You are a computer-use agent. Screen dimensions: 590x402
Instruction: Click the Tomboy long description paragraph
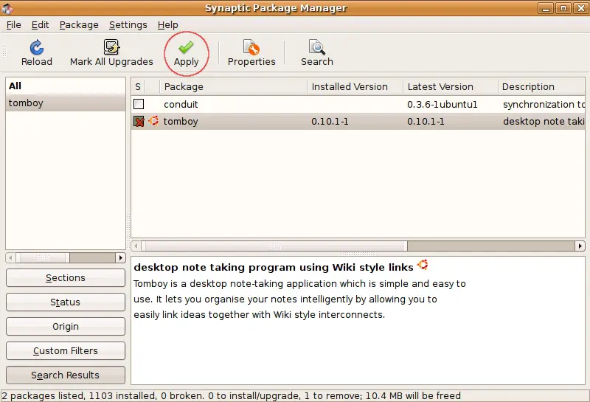click(x=299, y=299)
